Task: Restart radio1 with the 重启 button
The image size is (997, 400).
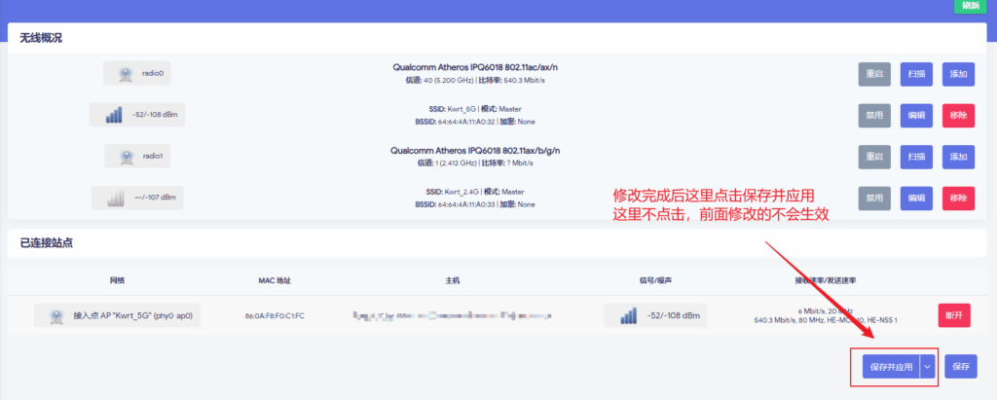Action: coord(874,156)
